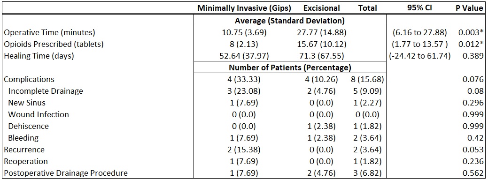Select the New Sinus row label
The image size is (488, 180).
pyautogui.click(x=27, y=103)
